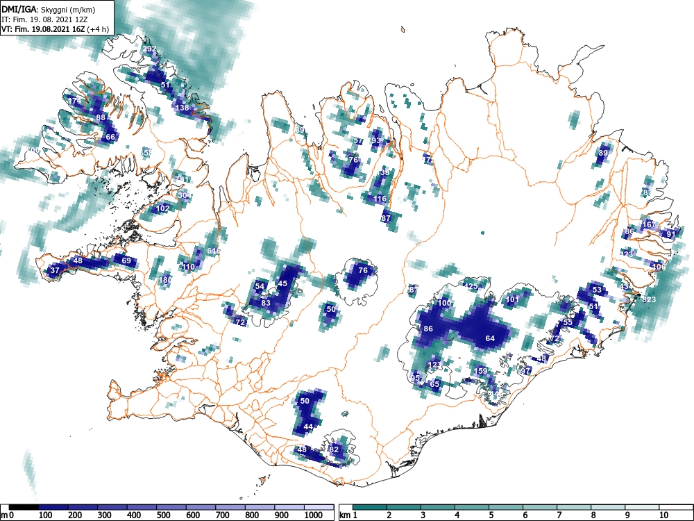This screenshot has height=521, width=694.
Task: Click the visibility value '93' in the north
Action: (376, 140)
